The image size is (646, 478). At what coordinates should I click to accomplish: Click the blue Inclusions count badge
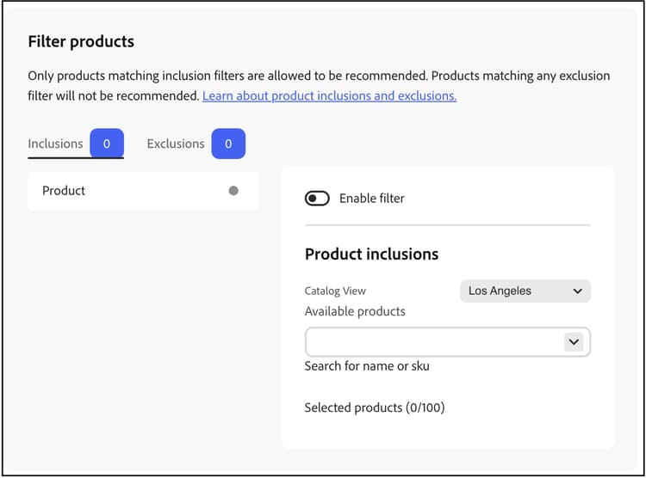107,144
